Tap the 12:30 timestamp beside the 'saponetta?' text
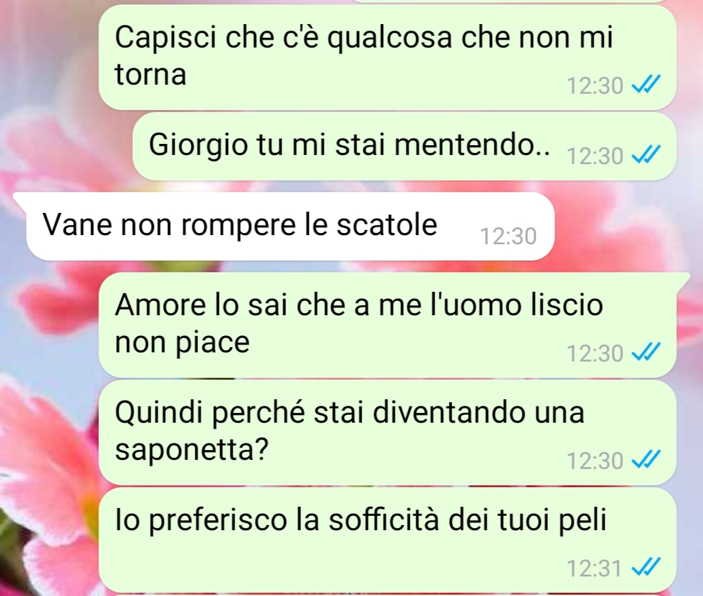The width and height of the screenshot is (703, 596). coord(595,461)
